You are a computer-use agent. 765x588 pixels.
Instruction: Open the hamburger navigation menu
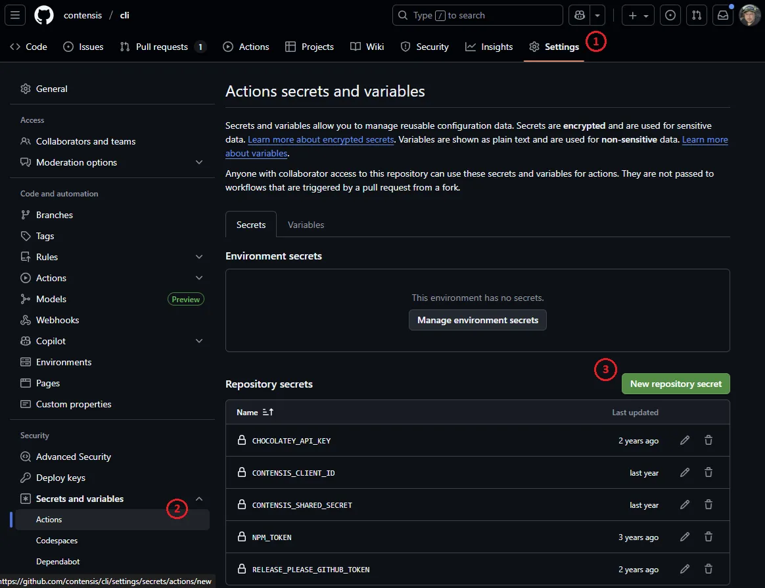(16, 15)
